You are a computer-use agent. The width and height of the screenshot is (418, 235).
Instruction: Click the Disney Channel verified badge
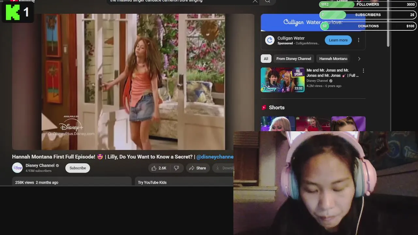(57, 166)
